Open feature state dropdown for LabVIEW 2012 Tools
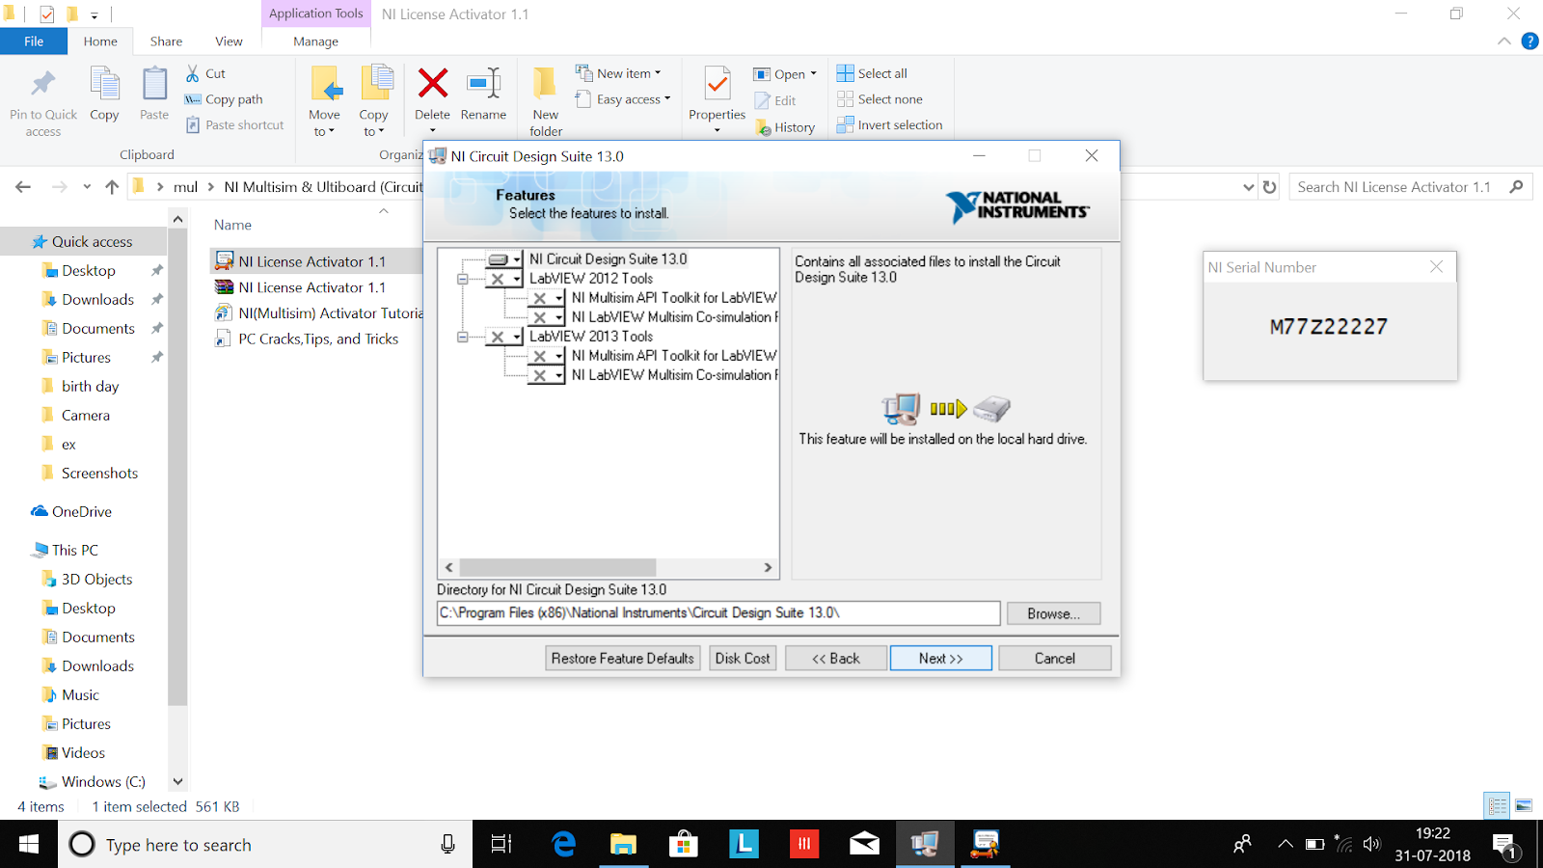 (504, 279)
